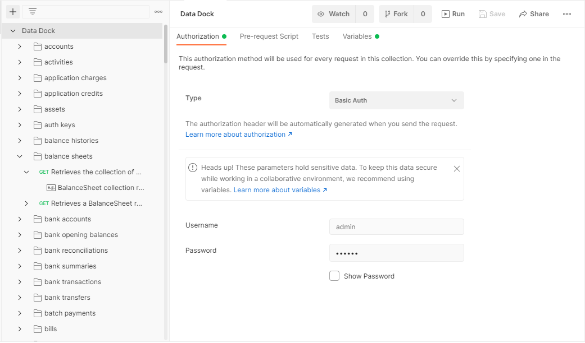Open the activities folder

click(58, 62)
